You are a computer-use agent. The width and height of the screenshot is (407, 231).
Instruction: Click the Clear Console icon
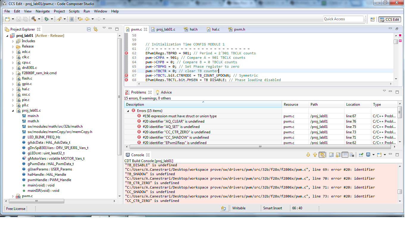point(352,155)
